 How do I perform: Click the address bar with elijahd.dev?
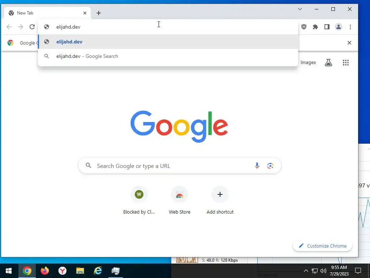(168, 27)
